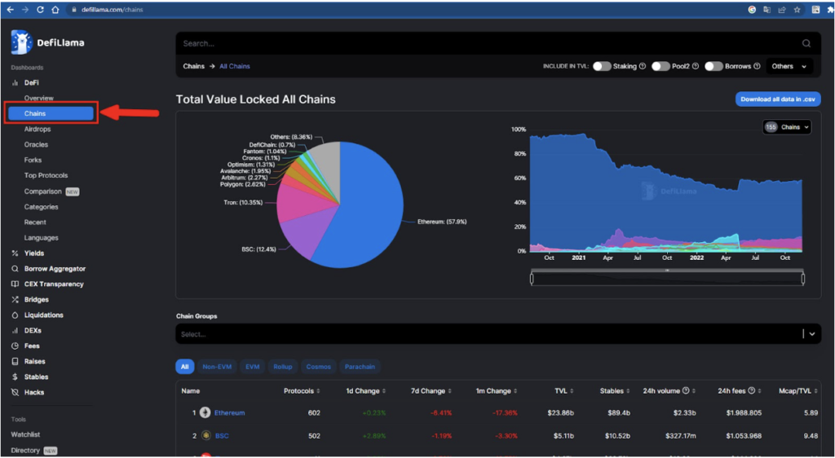Viewport: 835px width, 458px height.
Task: Toggle Pool2 inclusion in TVL
Action: coord(660,67)
